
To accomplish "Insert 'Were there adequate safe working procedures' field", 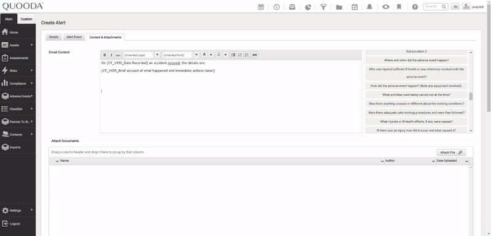I will 417,113.
